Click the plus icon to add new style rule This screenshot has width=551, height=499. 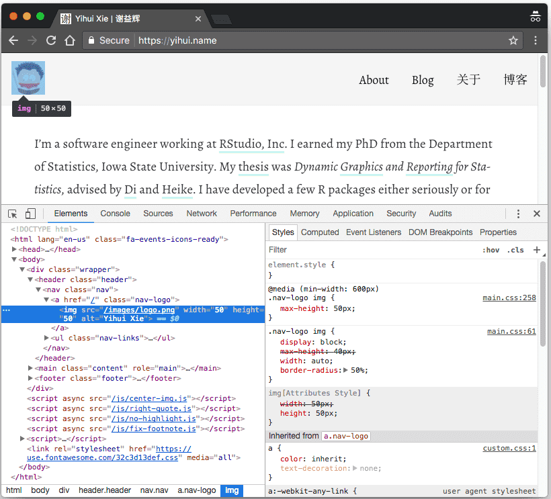(x=537, y=249)
